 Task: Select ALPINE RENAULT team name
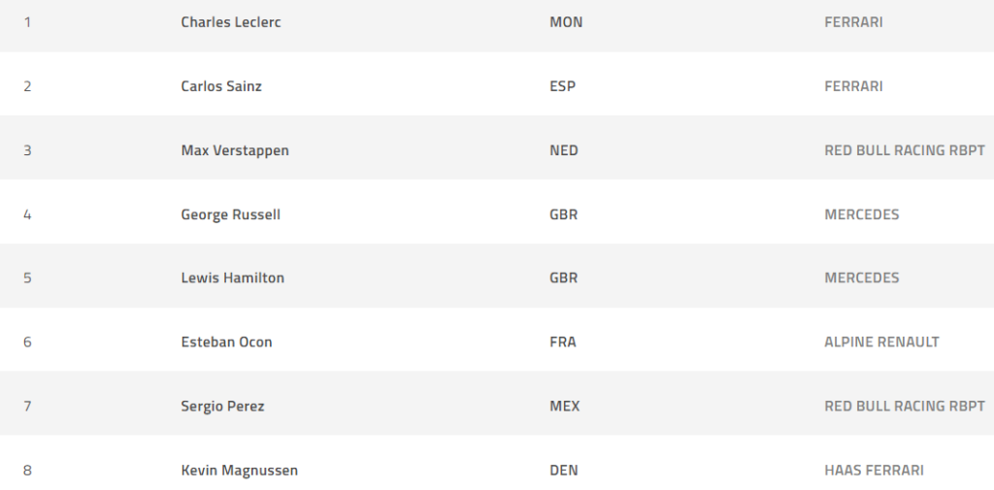coord(881,342)
